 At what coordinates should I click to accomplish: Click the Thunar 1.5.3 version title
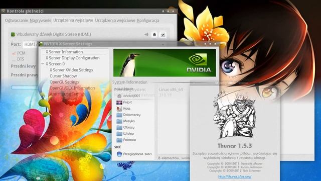235,146
